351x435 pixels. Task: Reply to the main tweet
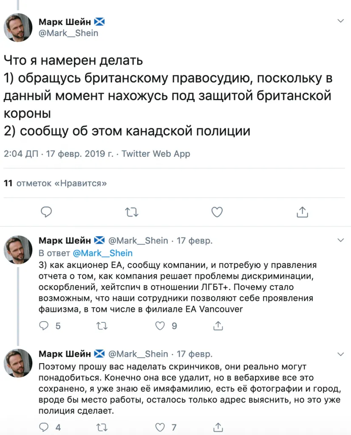pyautogui.click(x=46, y=212)
